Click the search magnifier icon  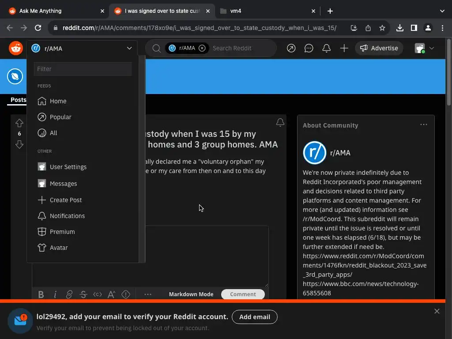[x=157, y=48]
